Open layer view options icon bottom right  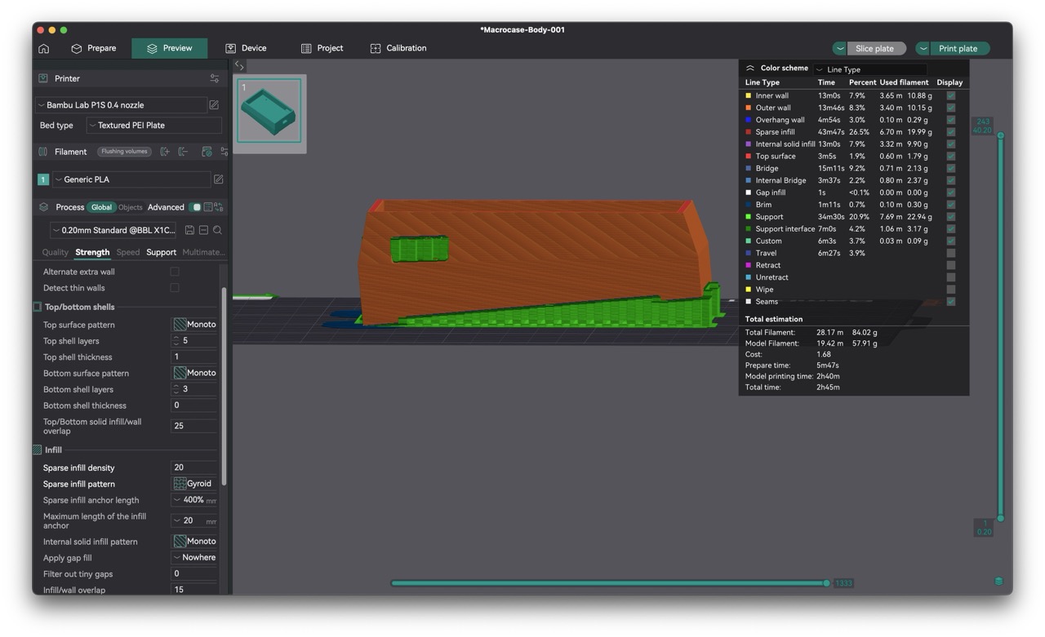(998, 582)
